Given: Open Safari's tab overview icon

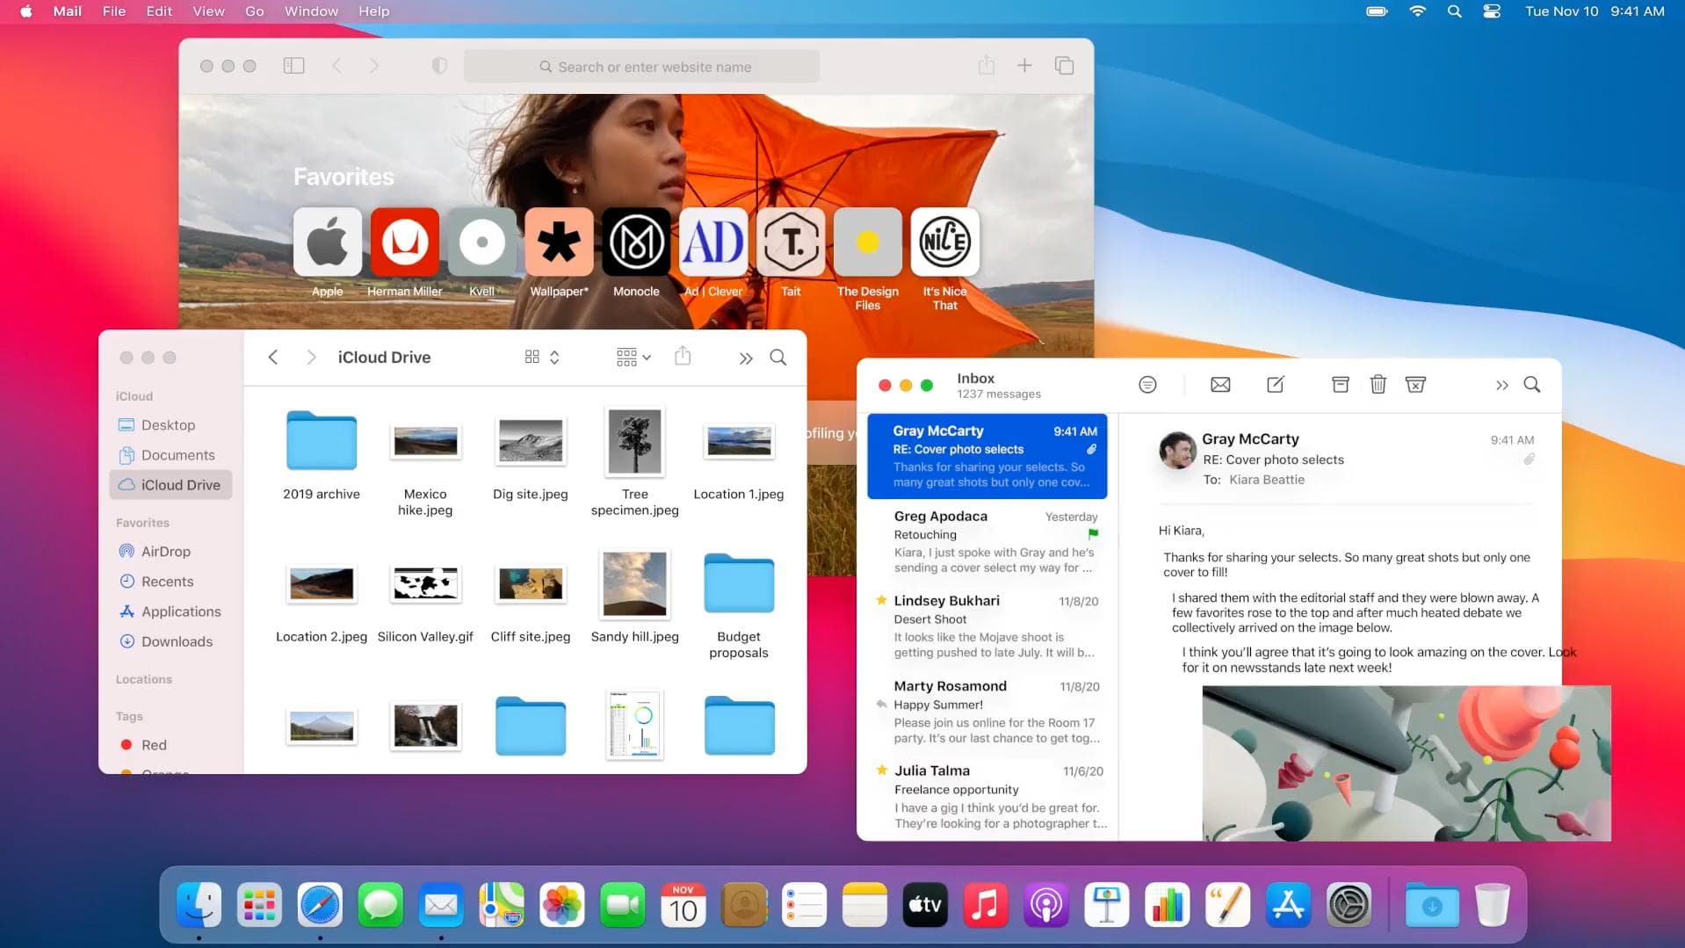Looking at the screenshot, I should point(1064,66).
